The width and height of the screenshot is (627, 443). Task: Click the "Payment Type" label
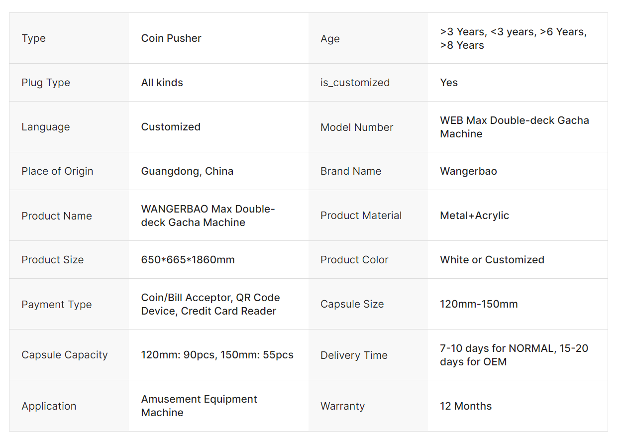pos(57,305)
